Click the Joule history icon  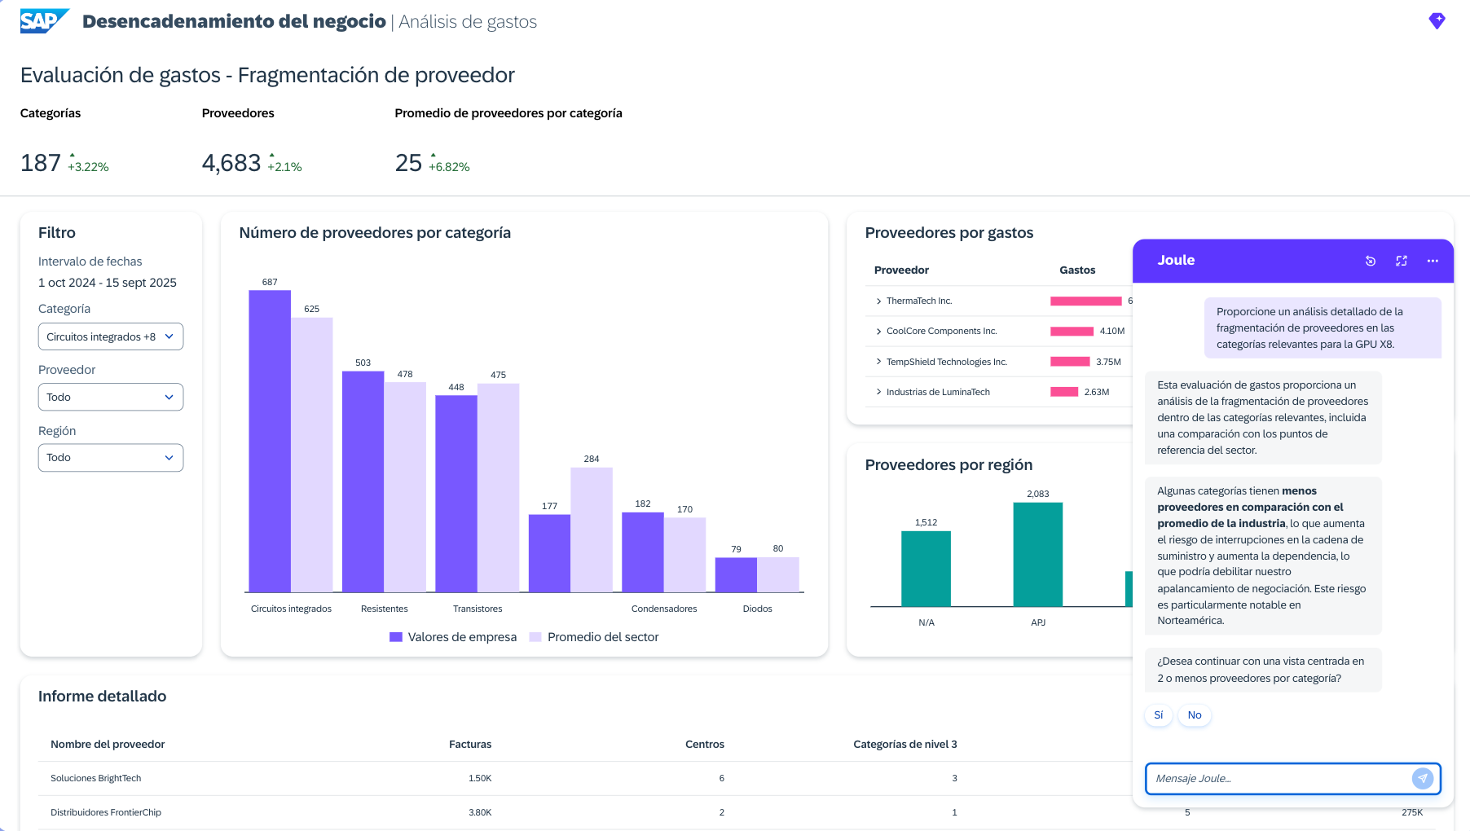click(x=1370, y=261)
